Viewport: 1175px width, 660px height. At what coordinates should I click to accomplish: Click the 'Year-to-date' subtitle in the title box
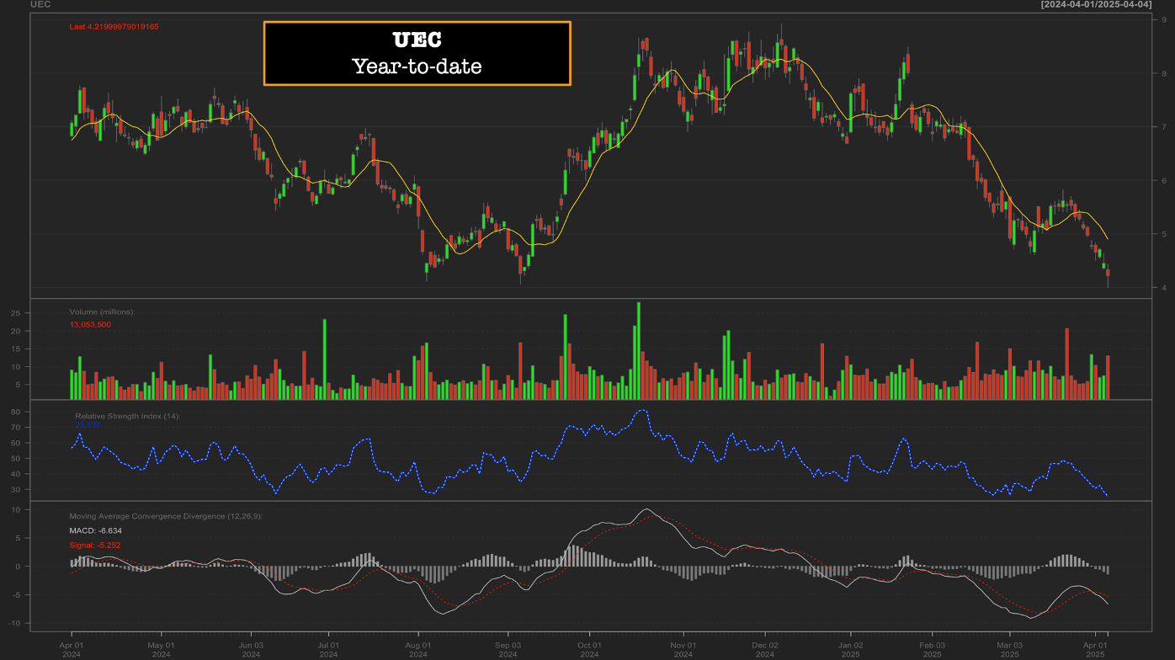click(x=417, y=66)
